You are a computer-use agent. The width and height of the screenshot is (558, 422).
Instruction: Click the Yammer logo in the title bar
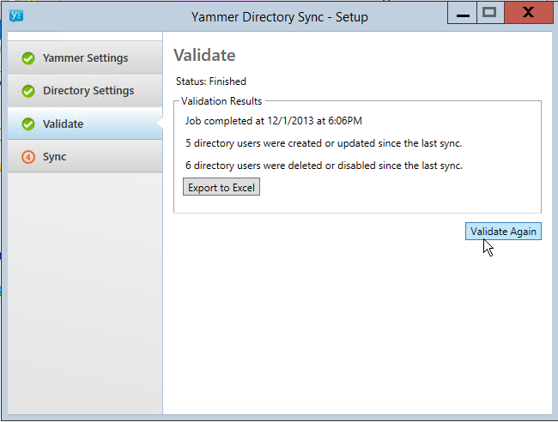(x=15, y=15)
